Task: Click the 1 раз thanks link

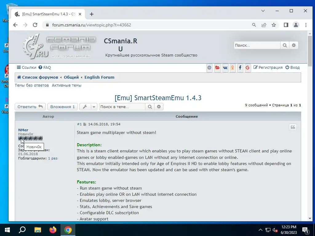Action: point(53,158)
